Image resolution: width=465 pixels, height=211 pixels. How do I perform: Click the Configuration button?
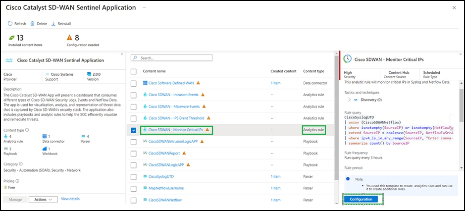click(x=361, y=199)
